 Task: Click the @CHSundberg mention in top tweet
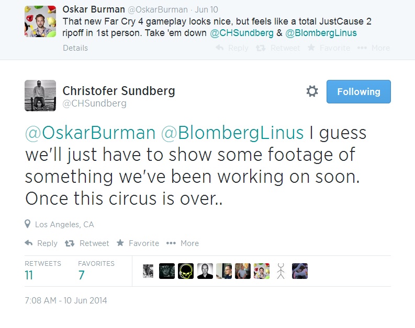(x=242, y=33)
